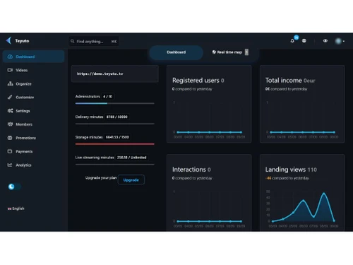Click the "Landing views" heading
The width and height of the screenshot is (353, 265).
285,170
